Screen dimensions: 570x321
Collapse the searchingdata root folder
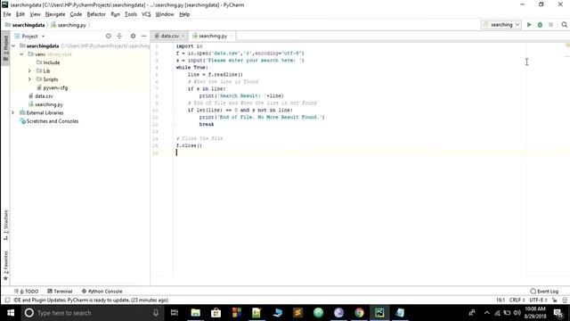point(13,45)
